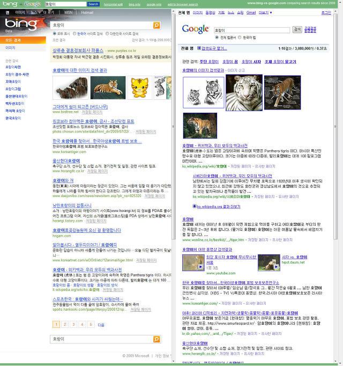343x366 pixels.
Task: Click the bottom Bing search magnifier icon
Action: pyautogui.click(x=156, y=339)
